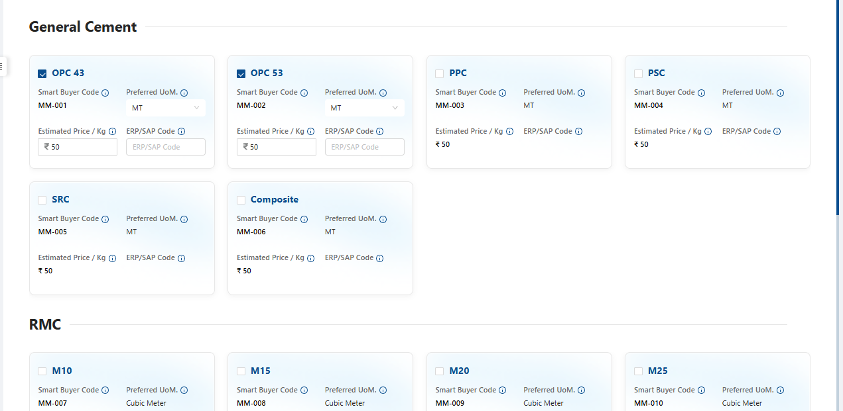This screenshot has width=843, height=411.
Task: Click info icon beside OPC 43 Smart Buyer Code
Action: (x=105, y=93)
